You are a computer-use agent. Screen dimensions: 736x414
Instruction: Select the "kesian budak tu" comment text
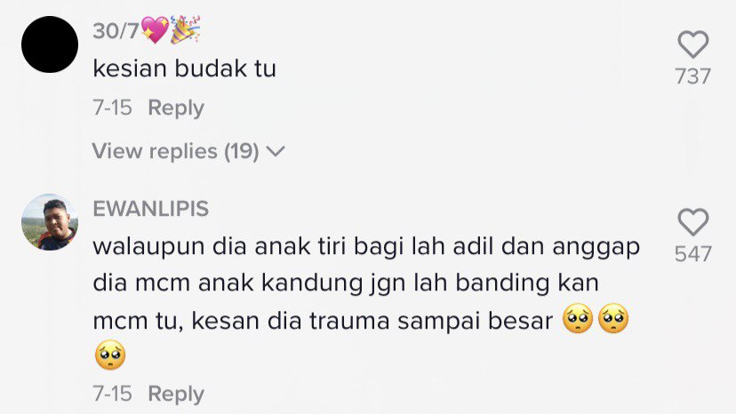pos(185,68)
